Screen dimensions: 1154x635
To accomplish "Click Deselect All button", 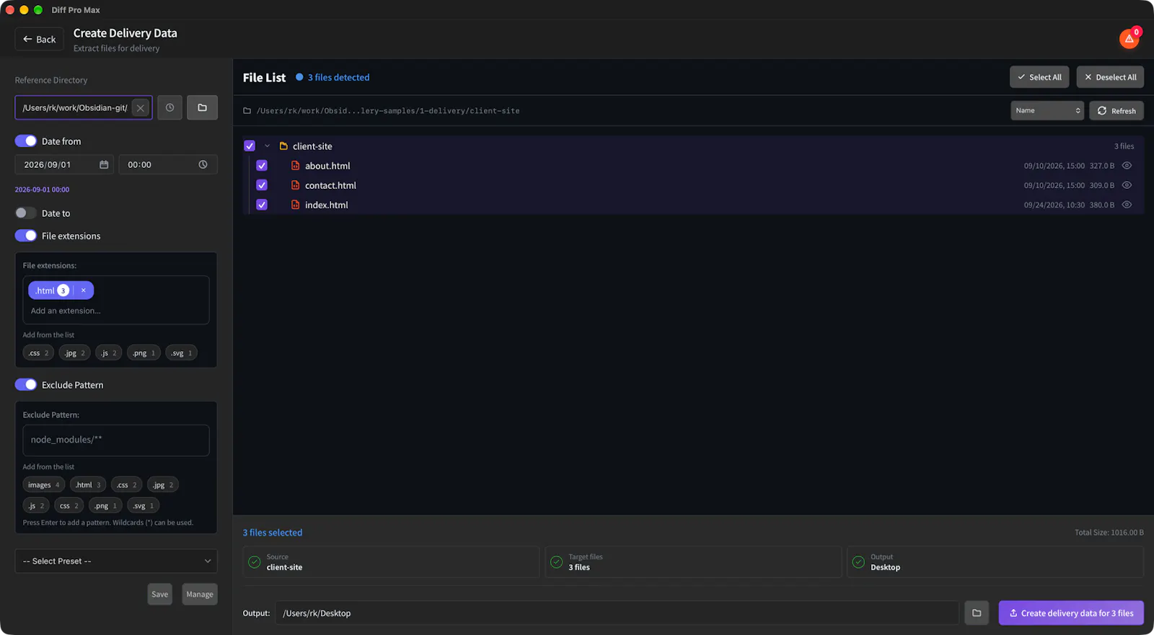I will [1110, 77].
